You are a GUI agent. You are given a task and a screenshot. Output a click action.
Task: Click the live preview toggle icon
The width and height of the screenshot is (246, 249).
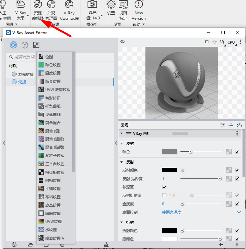click(x=123, y=42)
